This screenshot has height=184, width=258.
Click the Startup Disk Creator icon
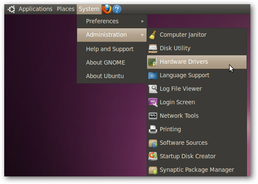[153, 157]
